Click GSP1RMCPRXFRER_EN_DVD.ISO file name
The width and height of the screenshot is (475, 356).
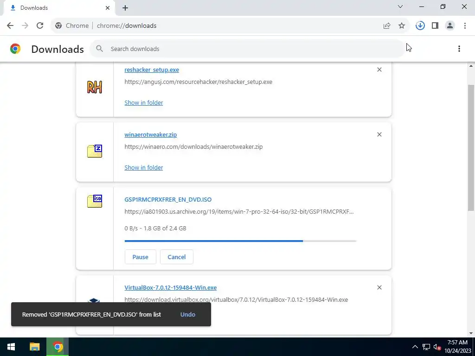tap(168, 199)
